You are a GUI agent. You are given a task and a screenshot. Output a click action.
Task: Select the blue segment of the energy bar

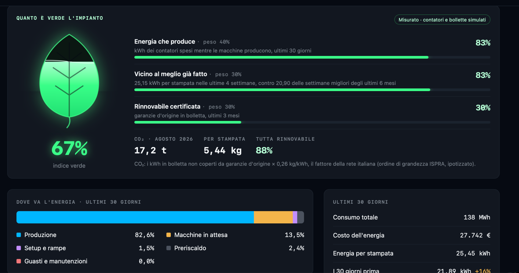[x=135, y=217]
